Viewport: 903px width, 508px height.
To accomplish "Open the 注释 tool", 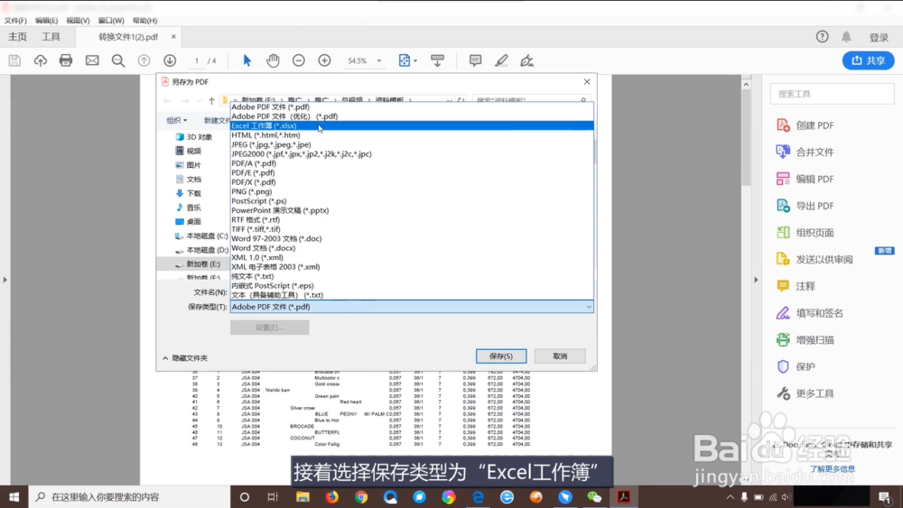I will 796,286.
